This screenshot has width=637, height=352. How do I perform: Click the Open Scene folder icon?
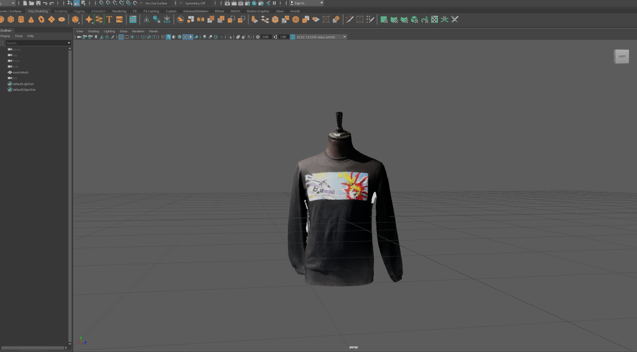(x=32, y=3)
